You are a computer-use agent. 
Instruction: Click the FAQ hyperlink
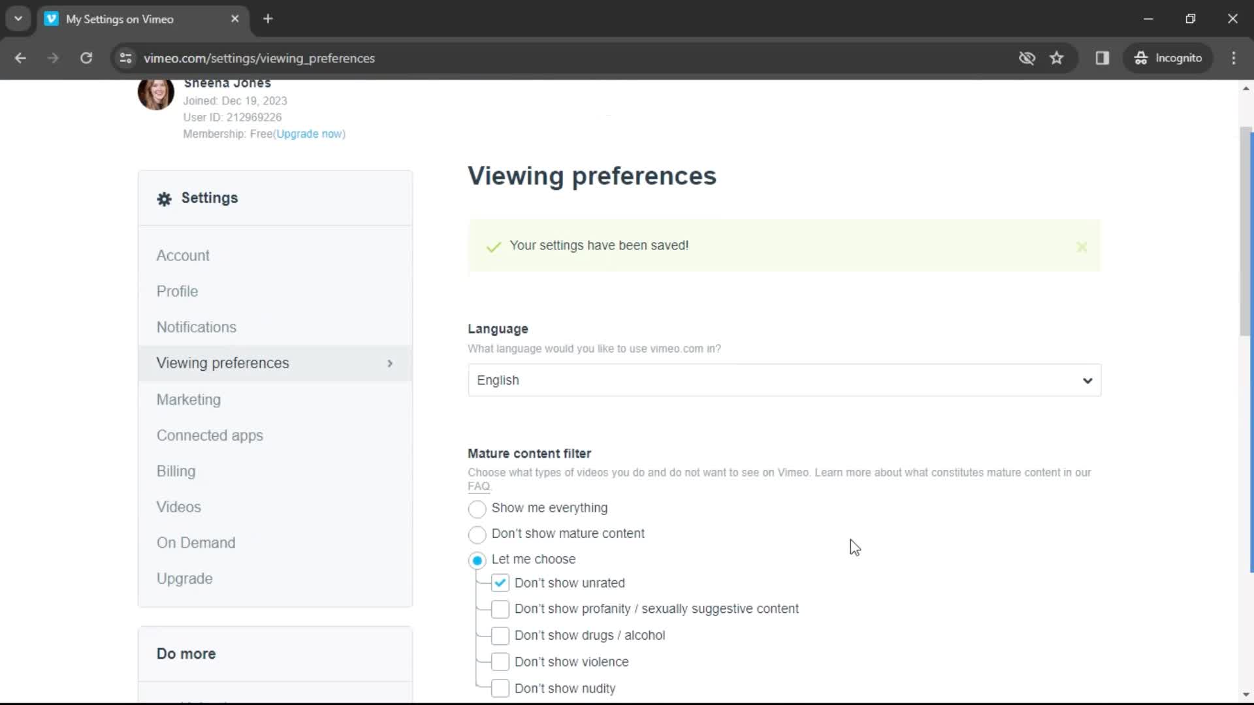tap(479, 486)
